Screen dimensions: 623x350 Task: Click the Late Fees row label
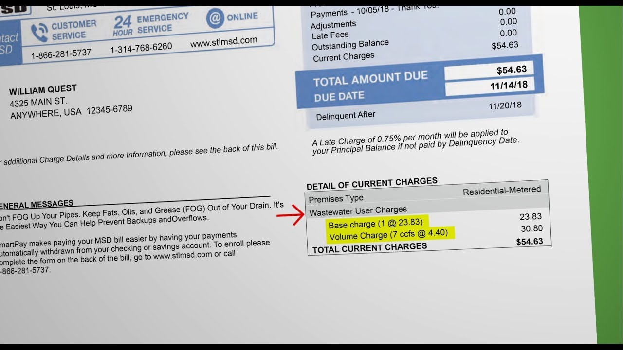pos(330,35)
